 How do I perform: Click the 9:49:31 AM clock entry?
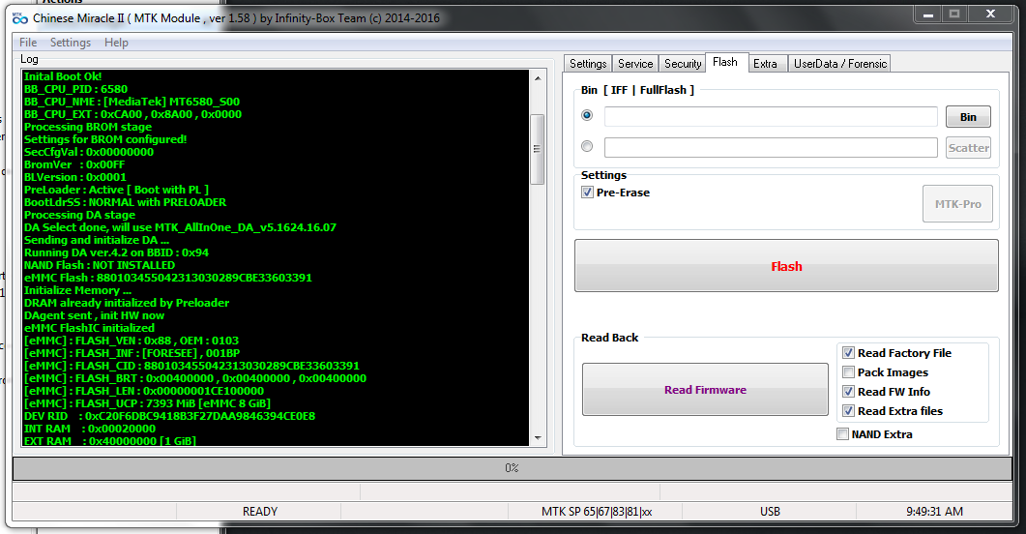pos(934,511)
